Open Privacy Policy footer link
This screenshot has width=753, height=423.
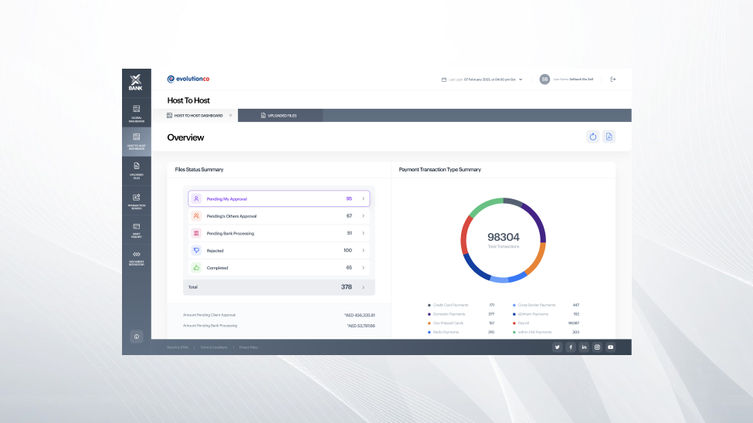tap(249, 347)
